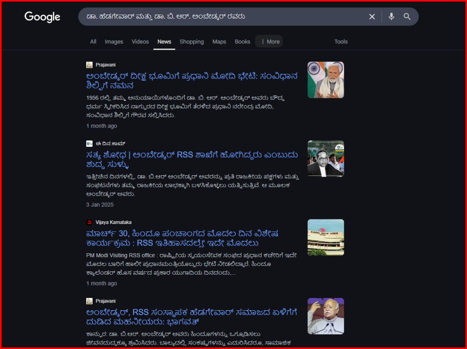Clear the search box text

[372, 17]
